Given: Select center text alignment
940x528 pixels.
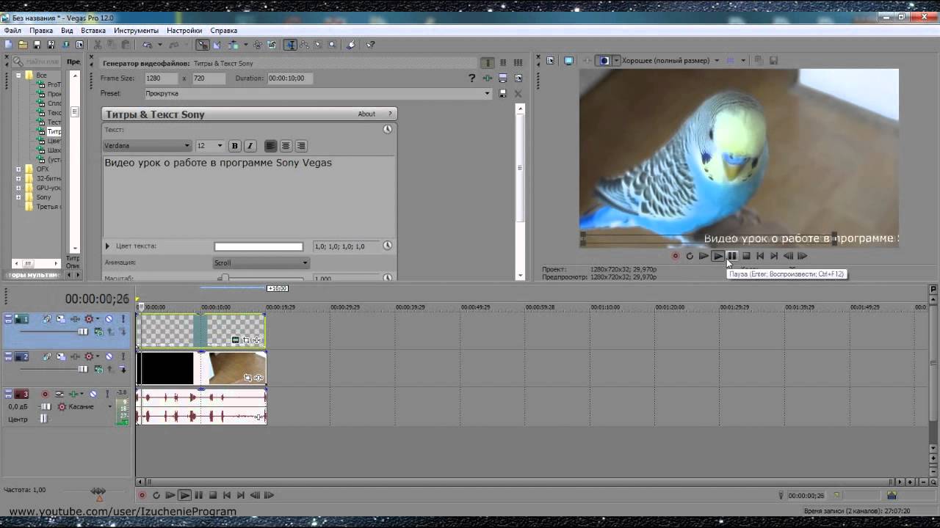Looking at the screenshot, I should point(286,146).
